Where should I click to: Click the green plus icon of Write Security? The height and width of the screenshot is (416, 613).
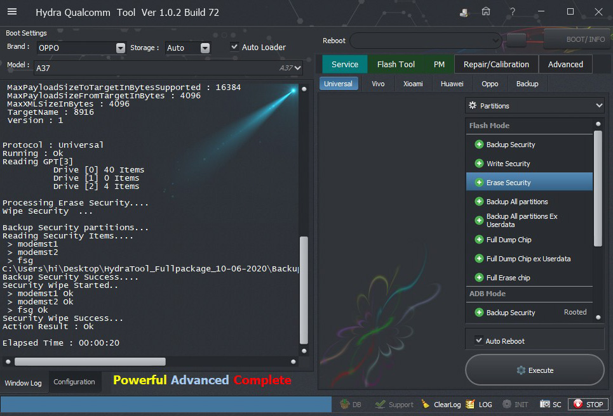(x=479, y=164)
